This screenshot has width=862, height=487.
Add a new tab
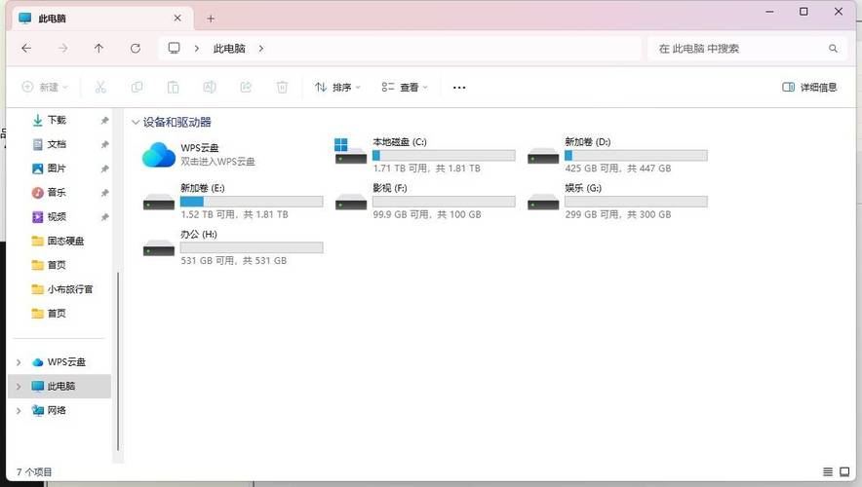[x=211, y=19]
